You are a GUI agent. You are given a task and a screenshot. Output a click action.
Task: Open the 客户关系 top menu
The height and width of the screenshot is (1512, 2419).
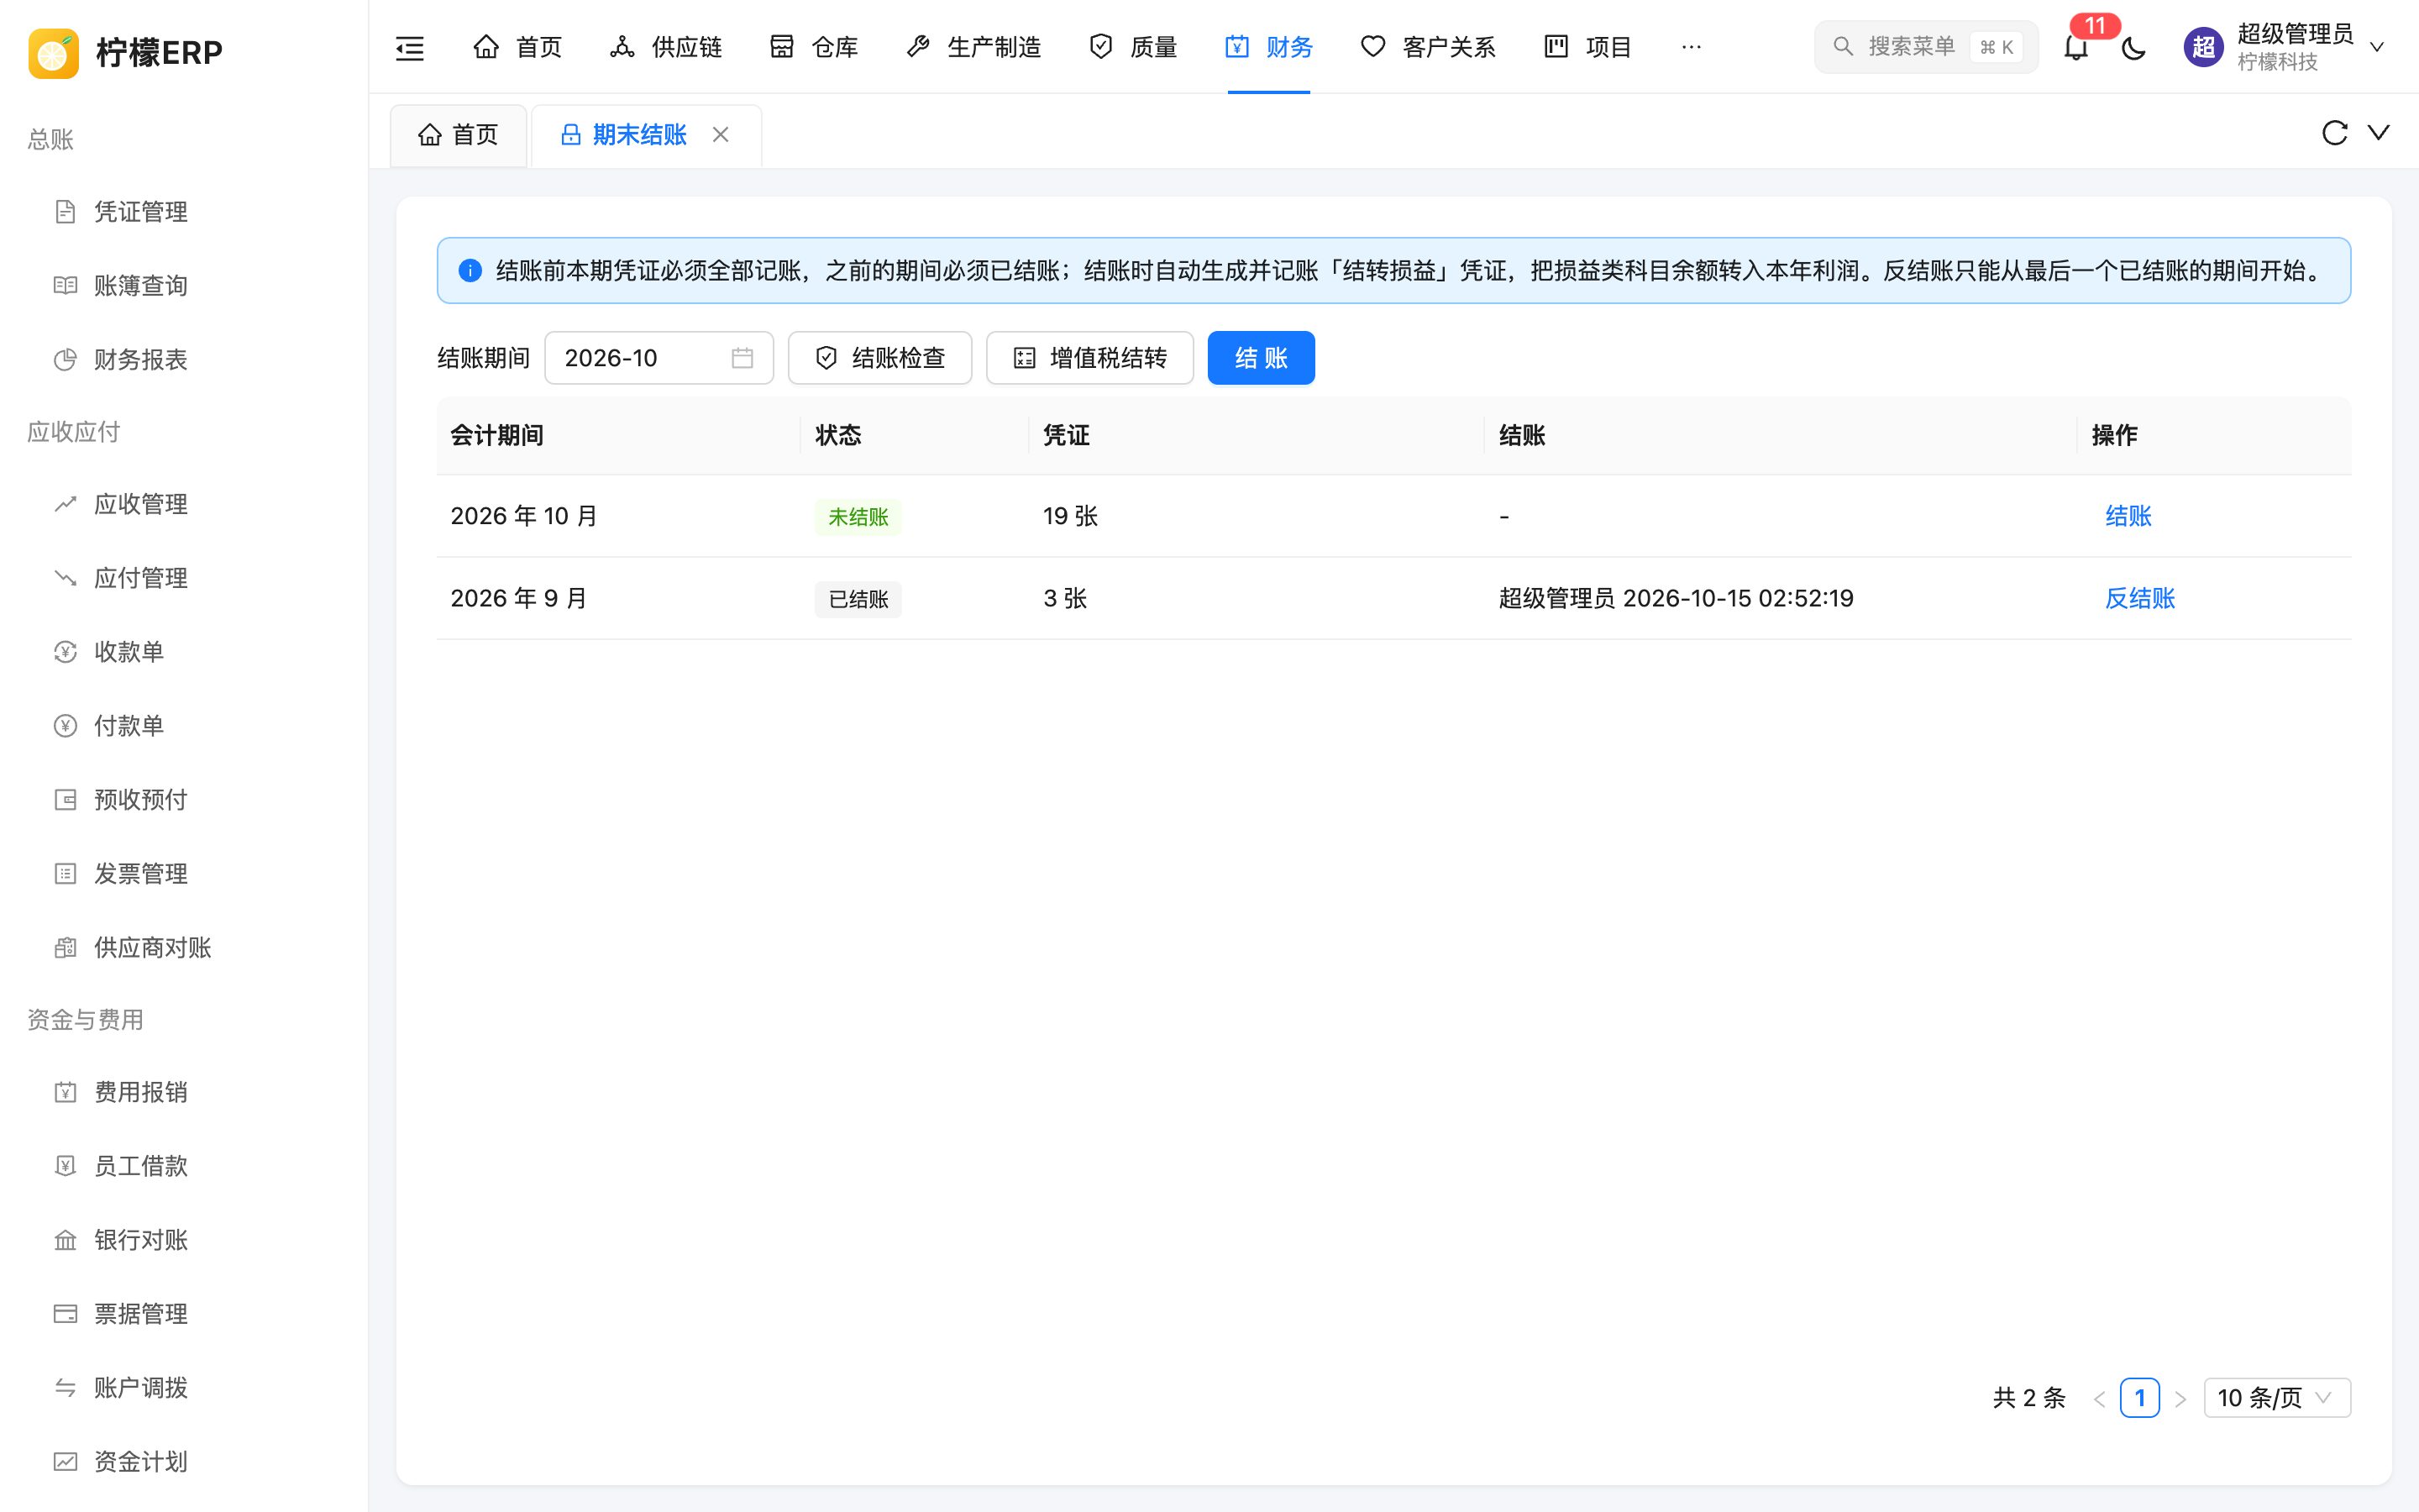[1429, 47]
